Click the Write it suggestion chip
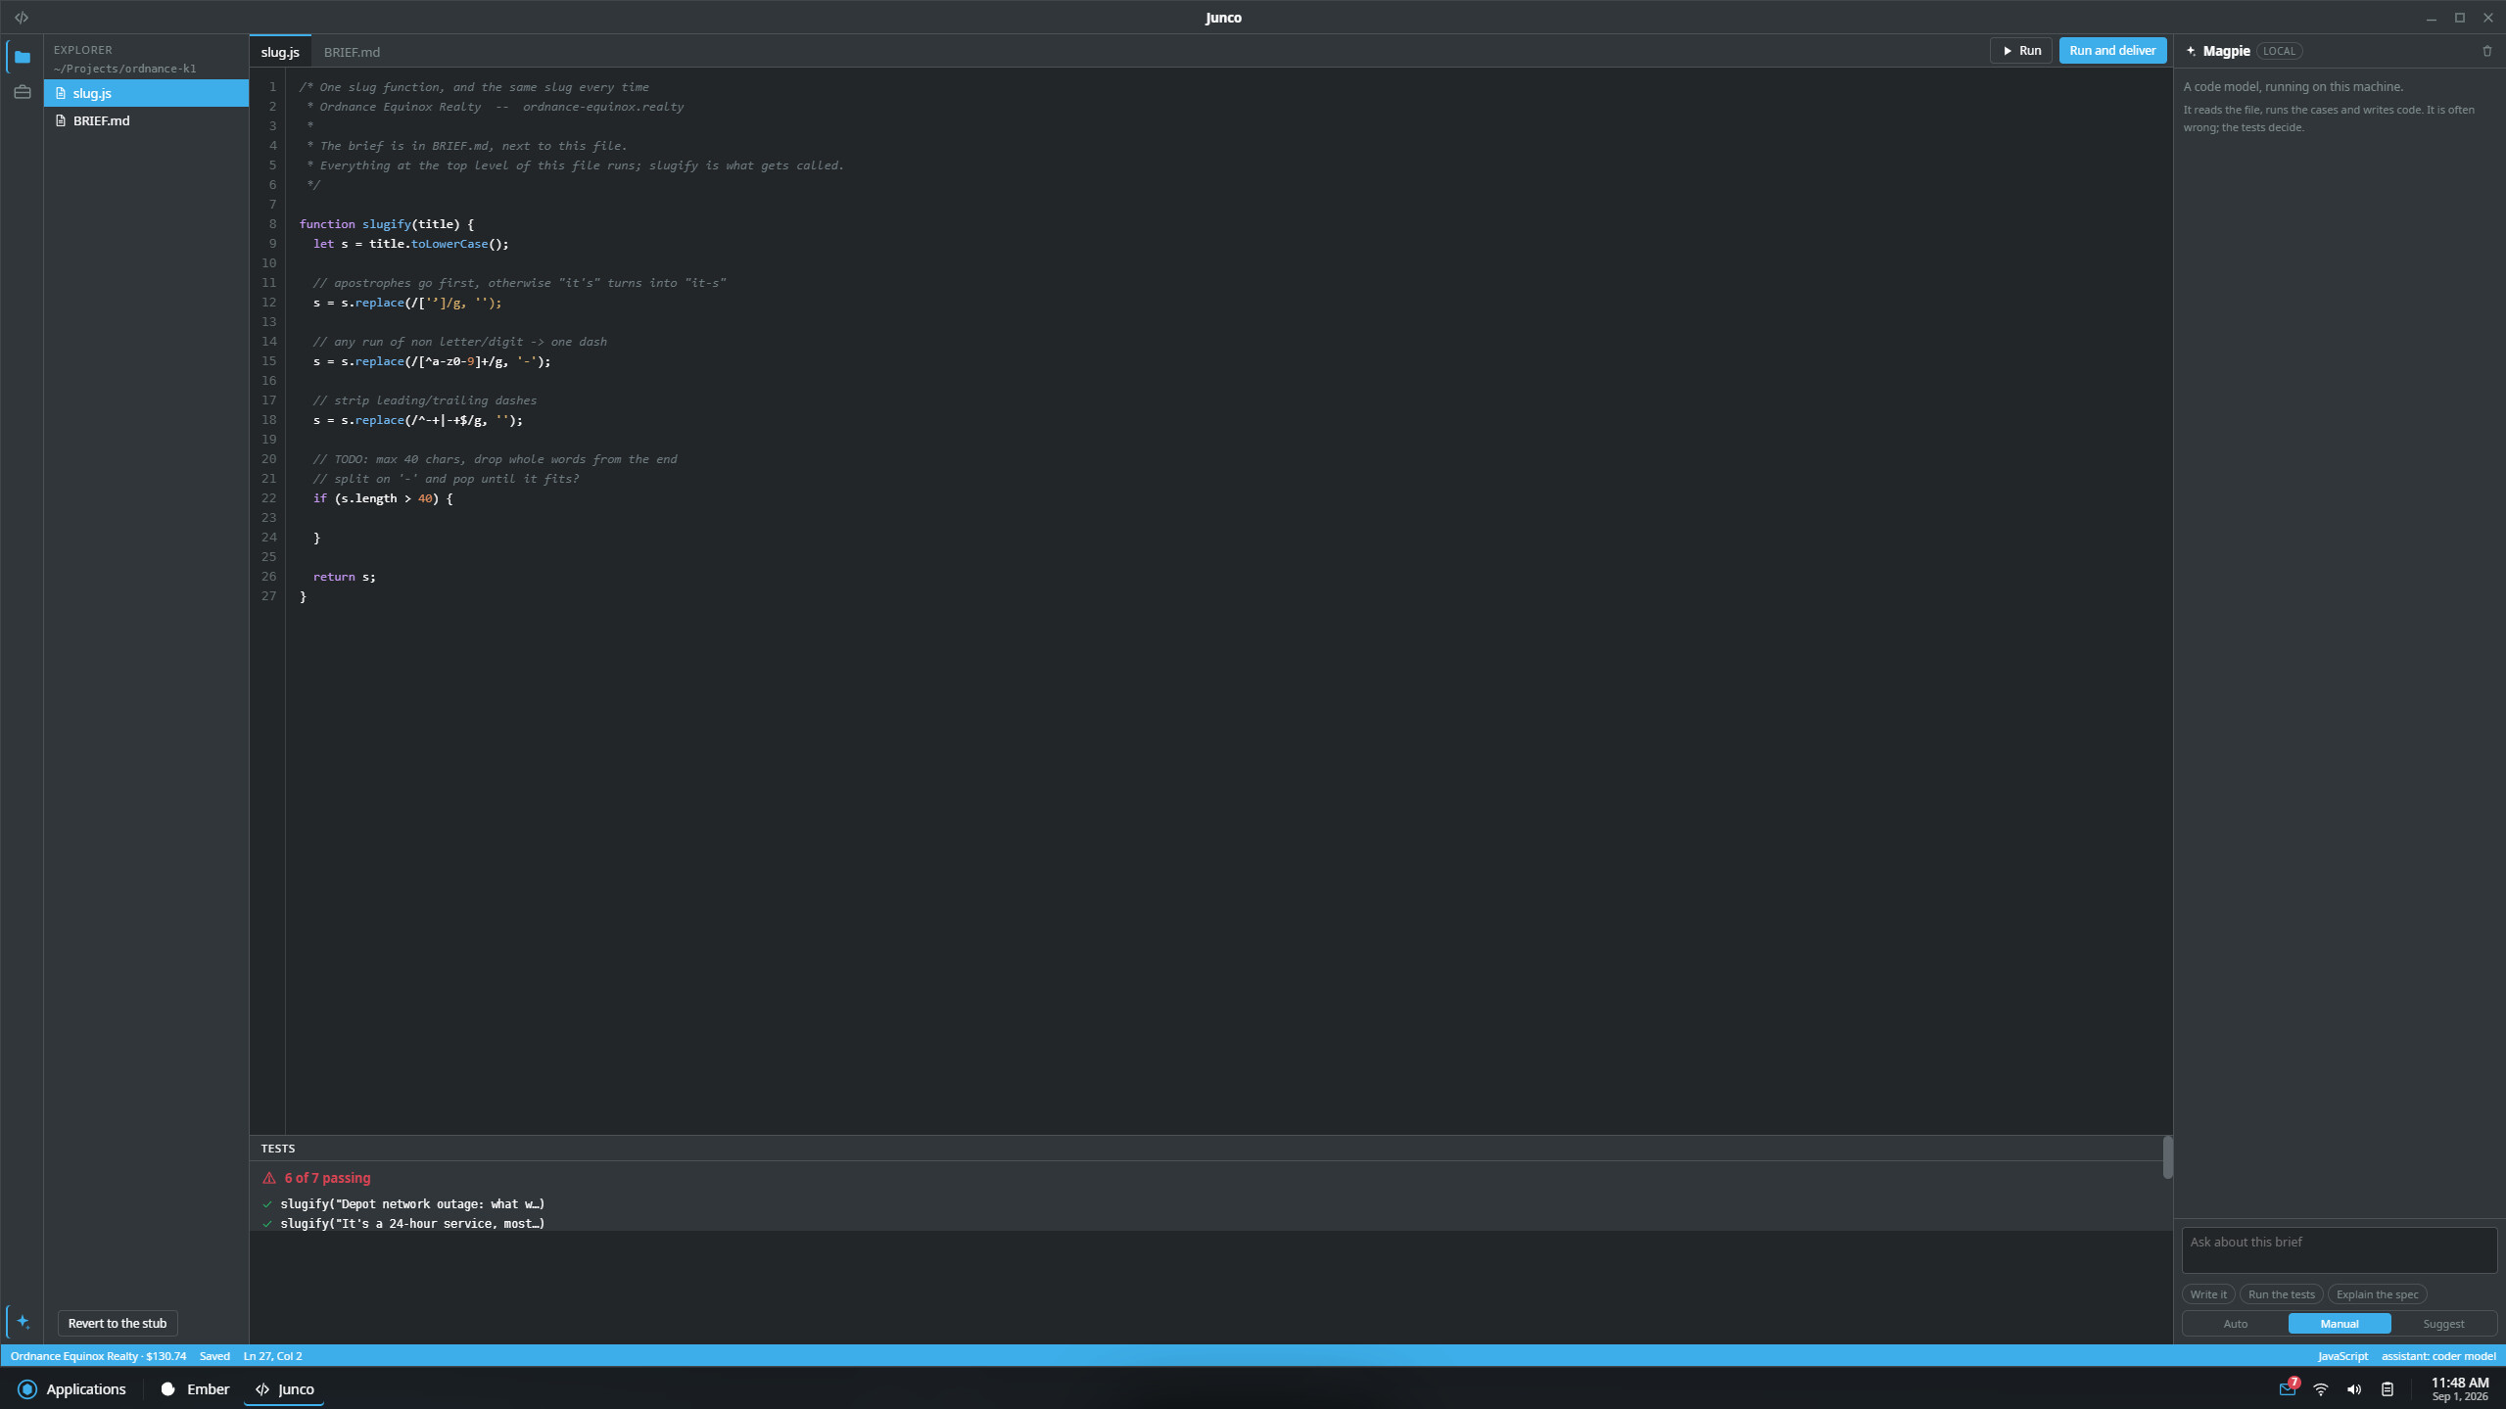 2207,1294
